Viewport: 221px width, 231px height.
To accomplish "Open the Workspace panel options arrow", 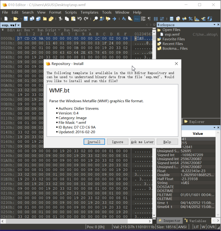I will coord(215,25).
